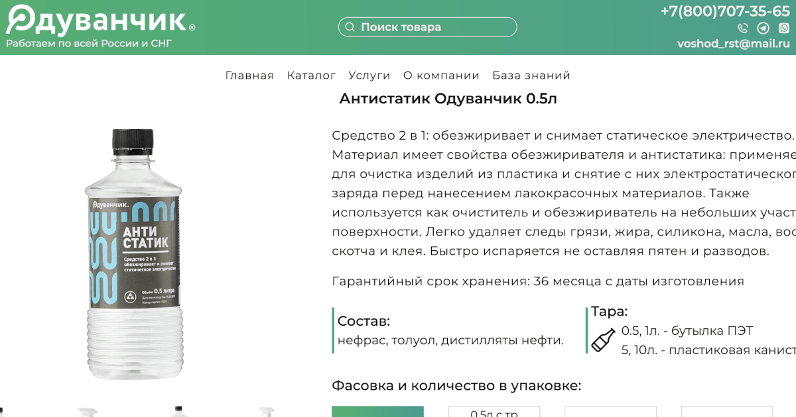
Task: Click the Гарантийный срок хранения line
Action: pos(538,281)
